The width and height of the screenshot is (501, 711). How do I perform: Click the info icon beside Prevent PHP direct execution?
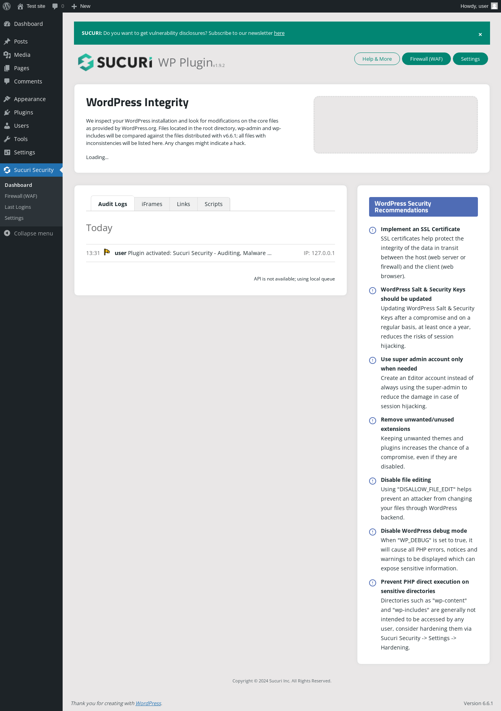[x=373, y=583]
